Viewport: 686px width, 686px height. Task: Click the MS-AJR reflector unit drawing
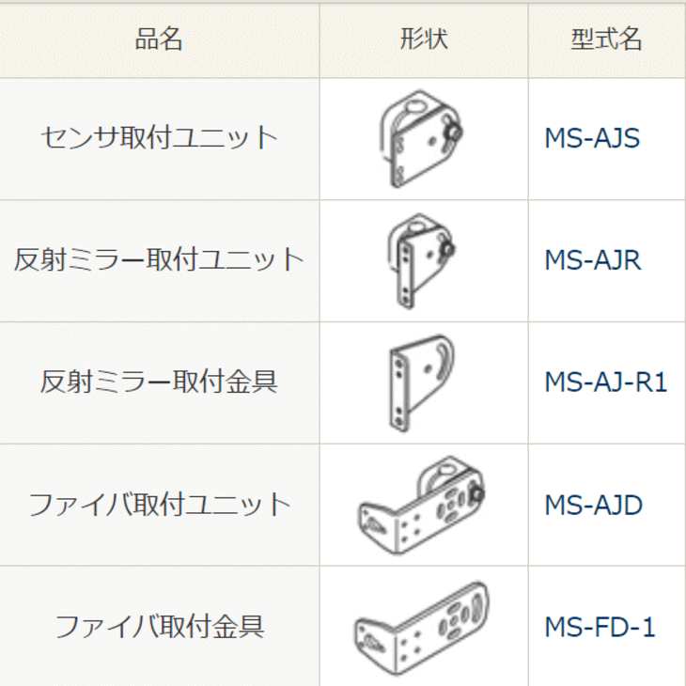point(421,261)
